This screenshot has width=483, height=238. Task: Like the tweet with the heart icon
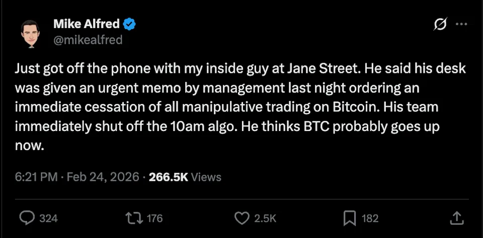[x=243, y=217]
